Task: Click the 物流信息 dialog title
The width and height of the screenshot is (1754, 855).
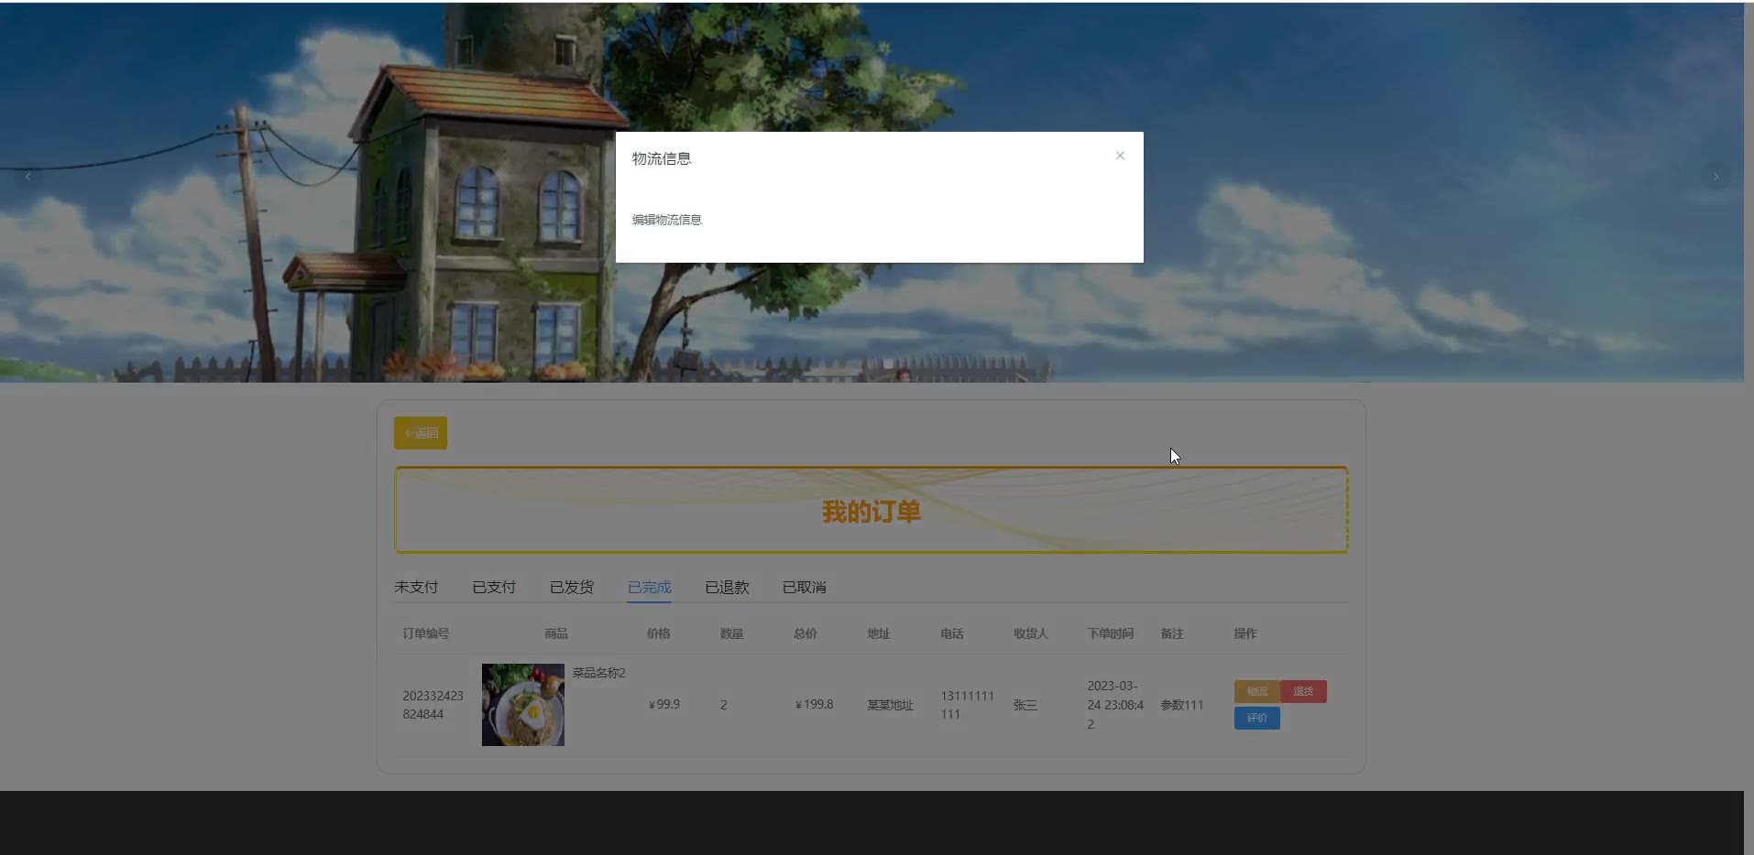Action: (662, 158)
